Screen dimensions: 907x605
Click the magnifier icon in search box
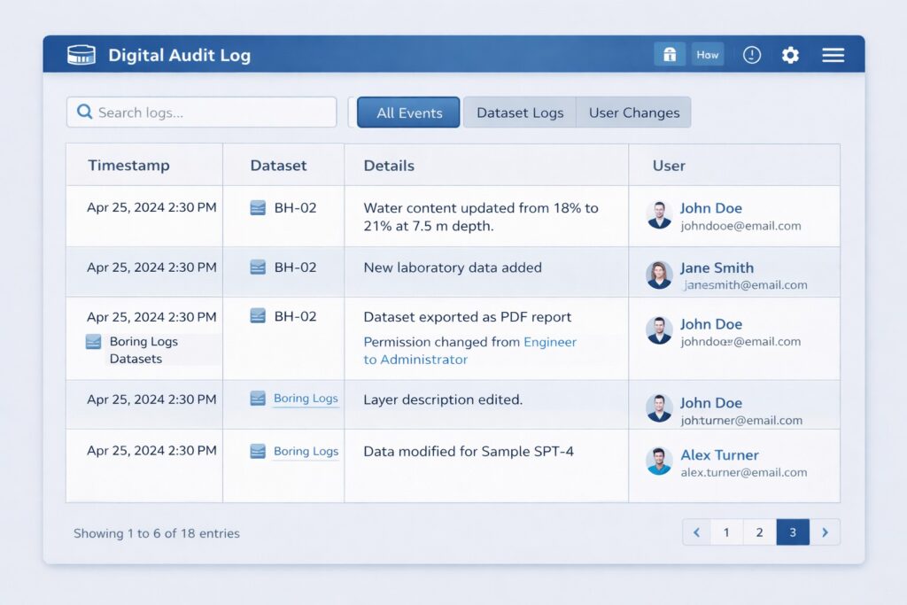coord(84,112)
